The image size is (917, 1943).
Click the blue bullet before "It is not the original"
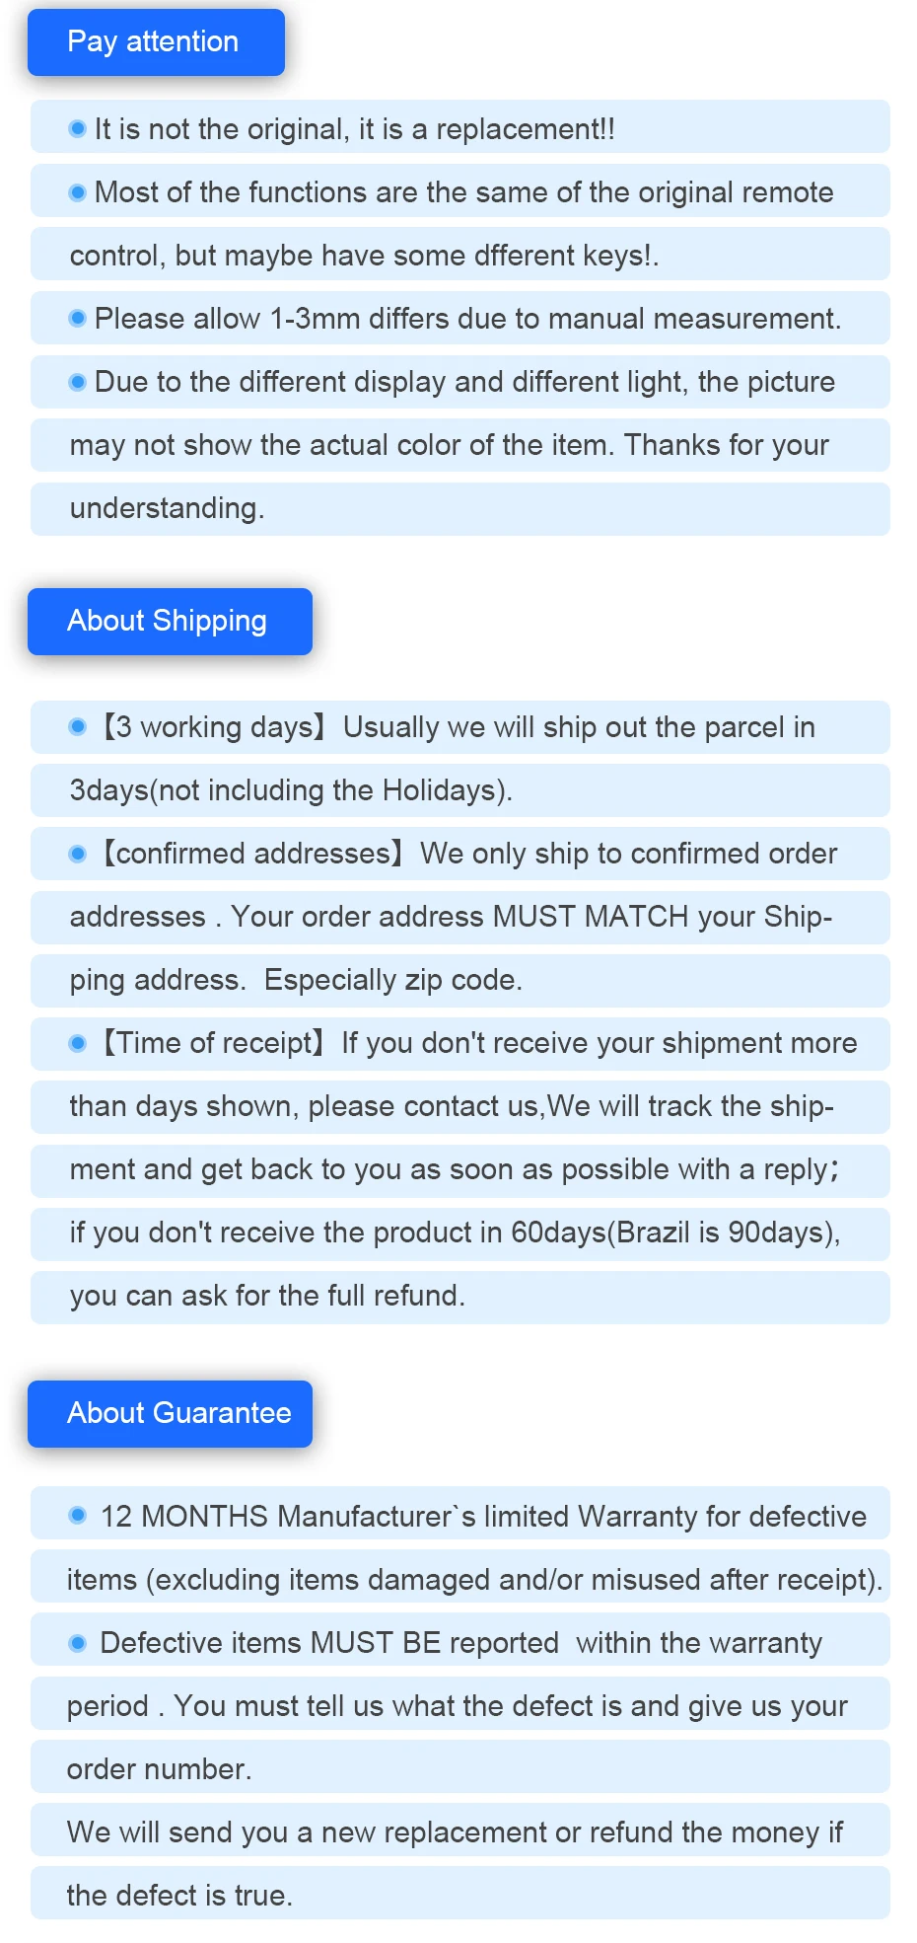click(x=78, y=129)
